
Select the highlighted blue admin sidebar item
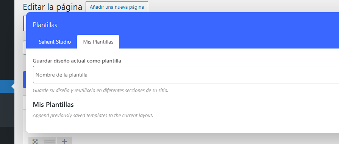click(7, 86)
